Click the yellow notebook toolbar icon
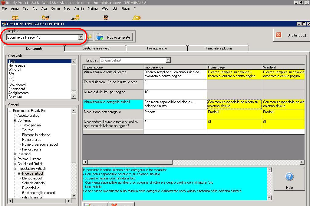 click(x=137, y=18)
